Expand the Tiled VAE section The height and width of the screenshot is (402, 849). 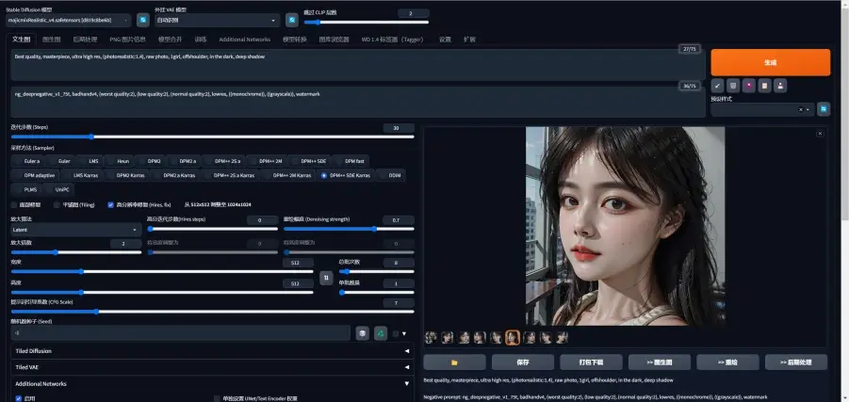[212, 367]
